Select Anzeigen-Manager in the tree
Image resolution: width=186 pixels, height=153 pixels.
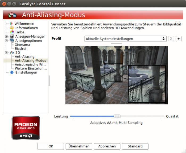(30, 36)
